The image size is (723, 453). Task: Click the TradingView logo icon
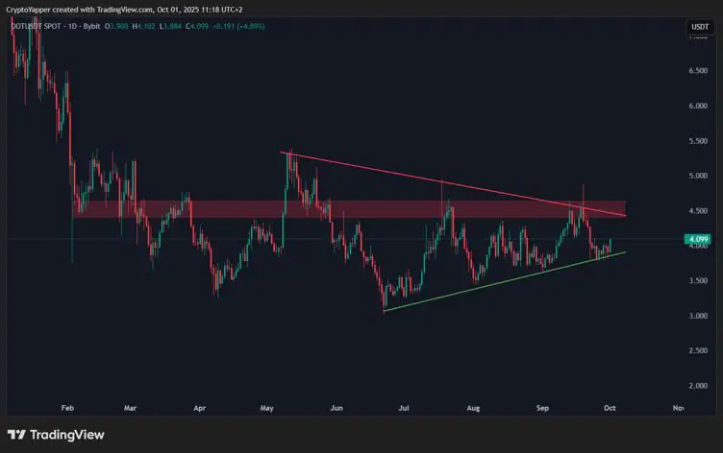click(16, 435)
